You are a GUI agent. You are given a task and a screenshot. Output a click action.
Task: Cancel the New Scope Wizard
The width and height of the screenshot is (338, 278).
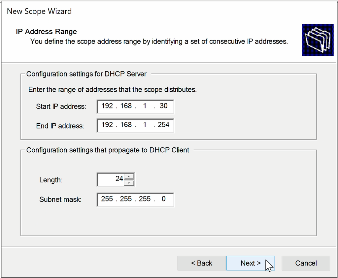click(x=306, y=263)
